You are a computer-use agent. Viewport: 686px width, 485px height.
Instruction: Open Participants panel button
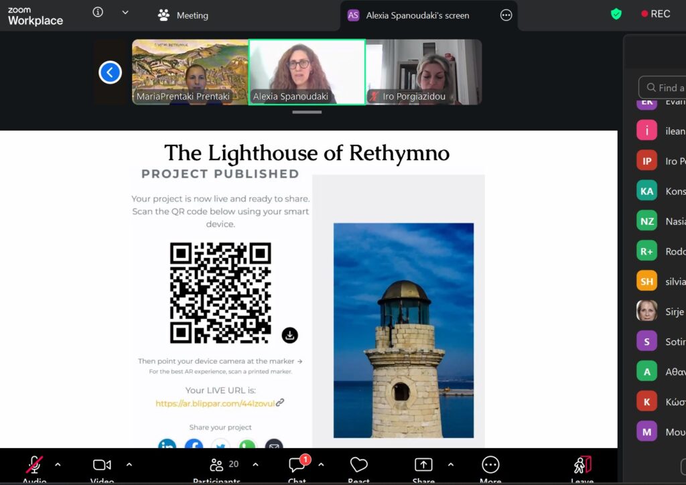coord(217,469)
